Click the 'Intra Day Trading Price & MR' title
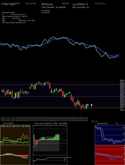Viewport: 125px width, 165px height. point(46,123)
